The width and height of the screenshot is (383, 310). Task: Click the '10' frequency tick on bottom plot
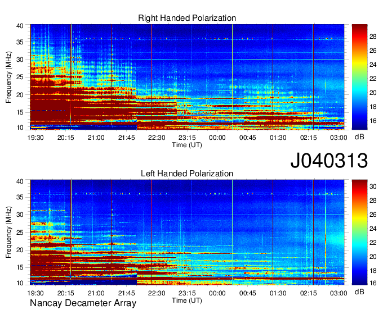pyautogui.click(x=20, y=283)
